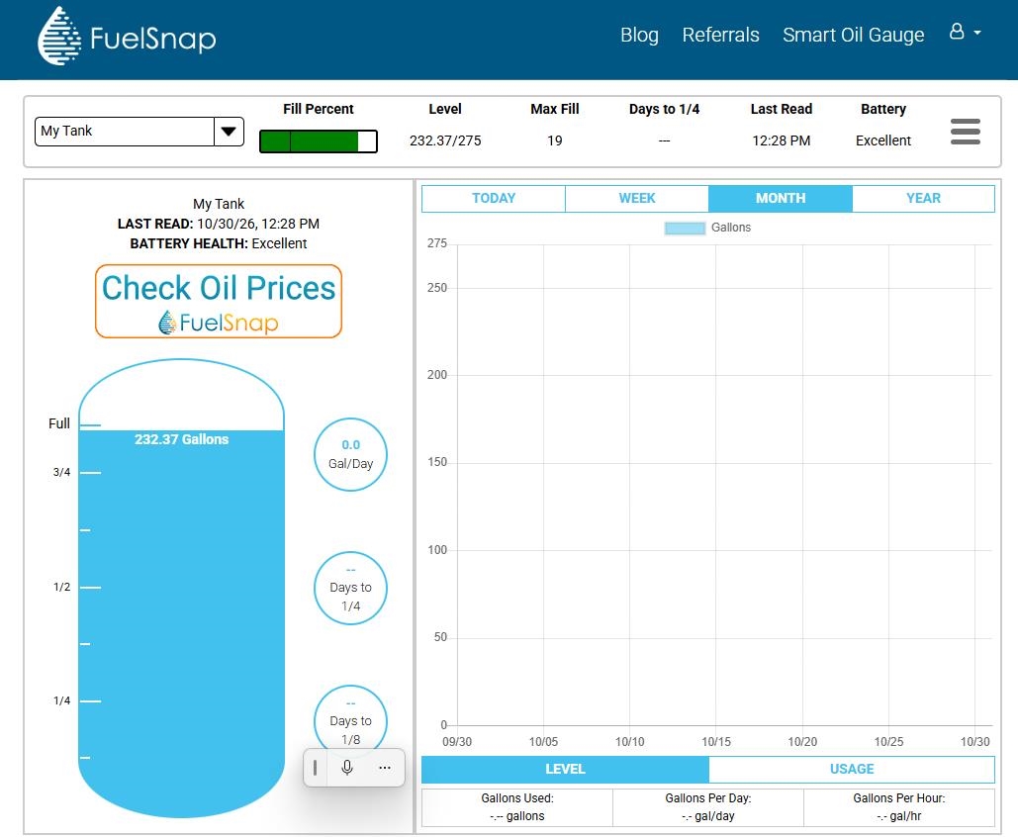Select the LEVEL view tab

(x=565, y=770)
